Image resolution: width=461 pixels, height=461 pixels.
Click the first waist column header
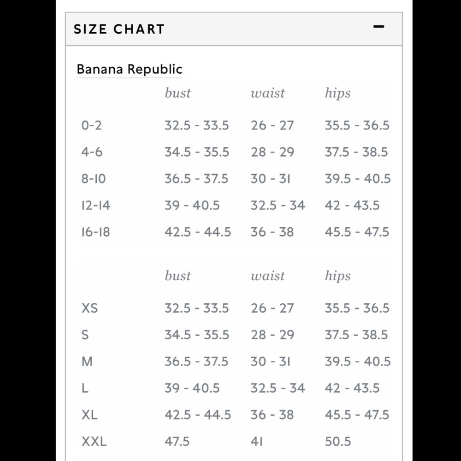[x=267, y=93]
